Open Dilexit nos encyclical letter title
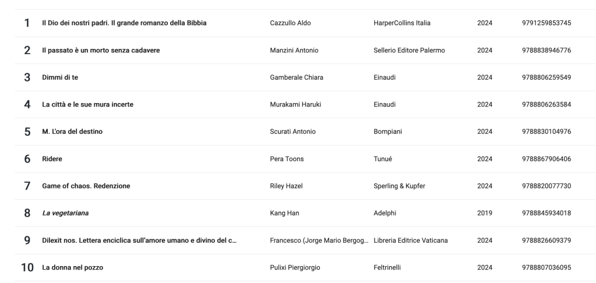596x283 pixels. [140, 240]
